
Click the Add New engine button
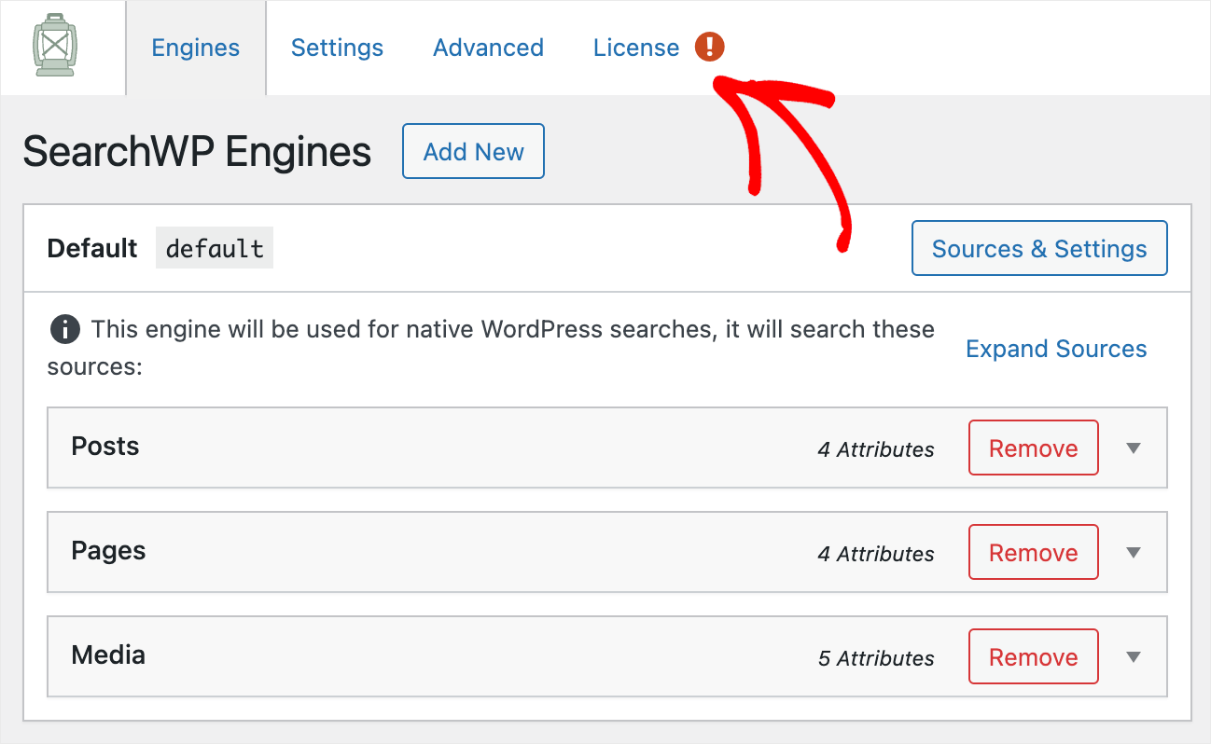coord(473,151)
